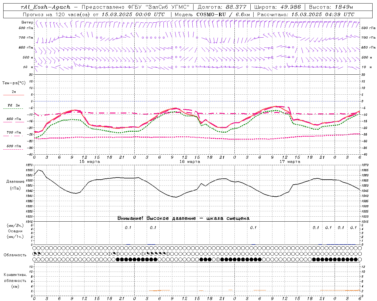Click the Осадки precipitation label

point(15,231)
